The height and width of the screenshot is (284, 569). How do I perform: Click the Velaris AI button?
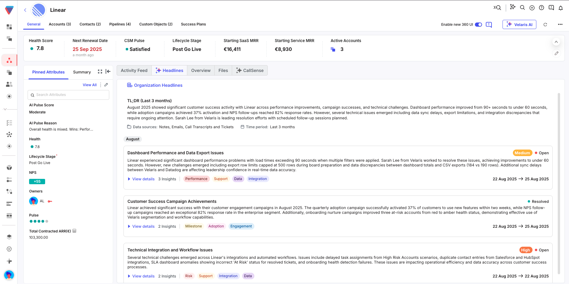coord(519,25)
